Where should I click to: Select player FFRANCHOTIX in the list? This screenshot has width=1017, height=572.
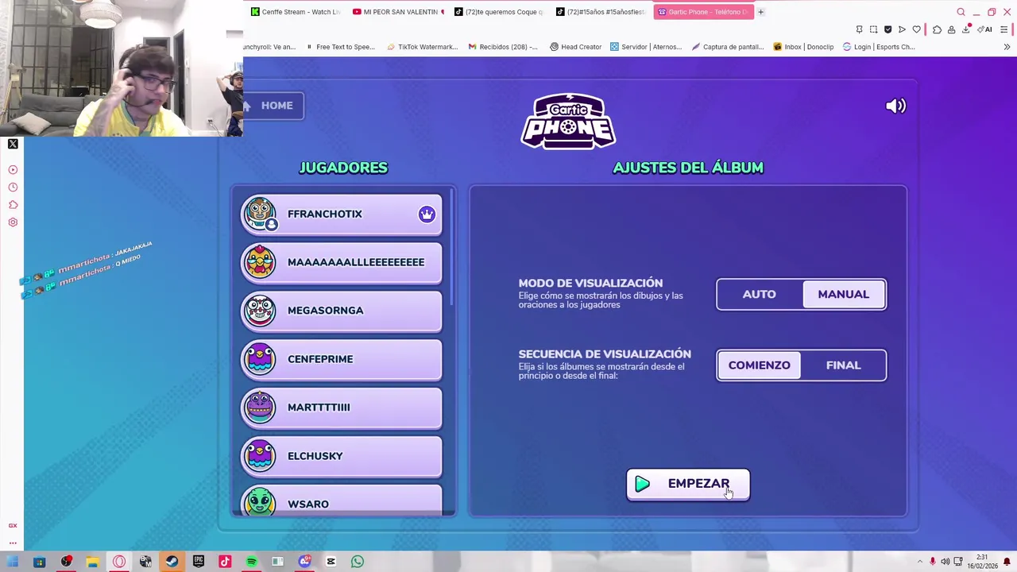click(x=342, y=214)
